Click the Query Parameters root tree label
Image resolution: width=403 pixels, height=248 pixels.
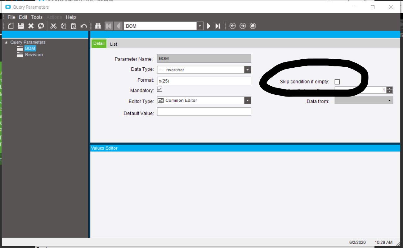[x=28, y=42]
